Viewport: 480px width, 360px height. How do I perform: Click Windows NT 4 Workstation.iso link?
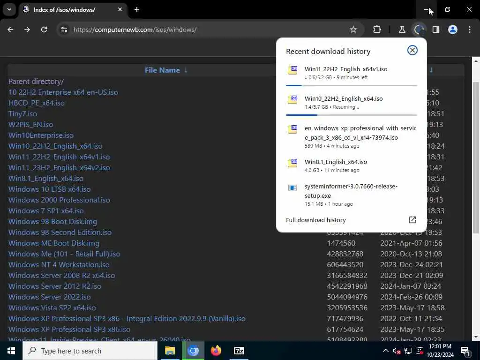[59, 264]
